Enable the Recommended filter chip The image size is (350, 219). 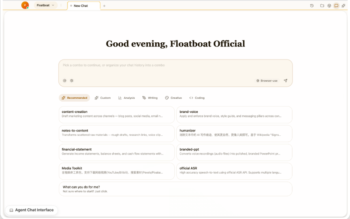(x=74, y=98)
